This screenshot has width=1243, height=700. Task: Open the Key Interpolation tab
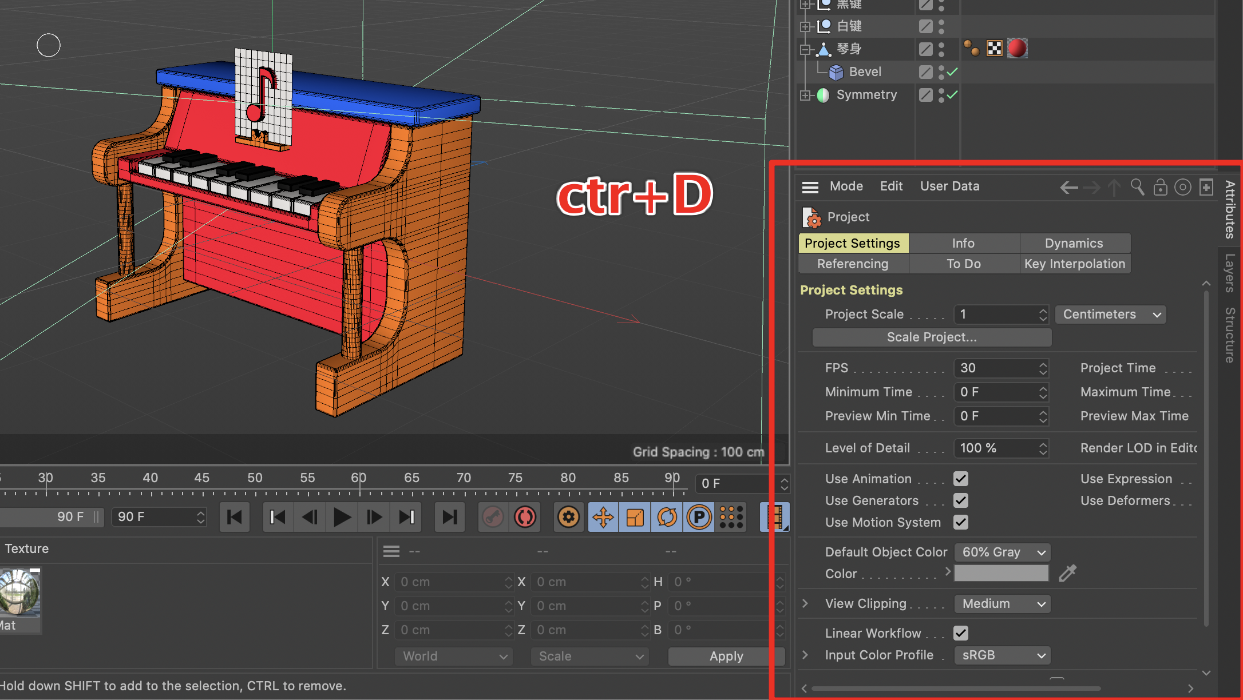1074,264
